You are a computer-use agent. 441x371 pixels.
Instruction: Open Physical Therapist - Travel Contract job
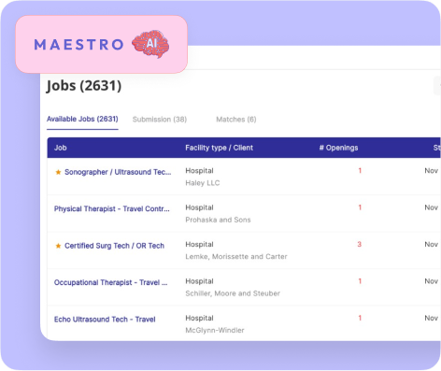click(112, 208)
